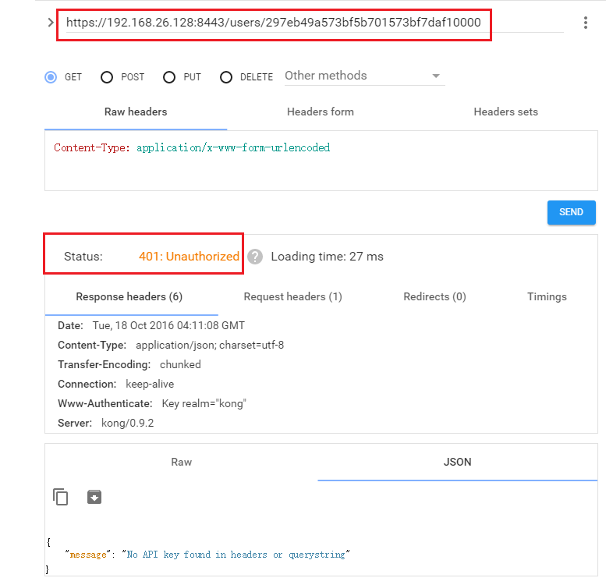Click inside the raw headers editor
606x585 pixels.
click(321, 161)
